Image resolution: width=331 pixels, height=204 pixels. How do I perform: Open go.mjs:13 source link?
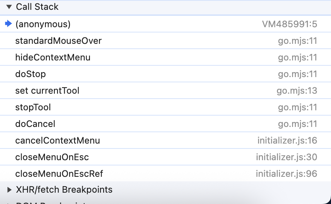point(297,91)
